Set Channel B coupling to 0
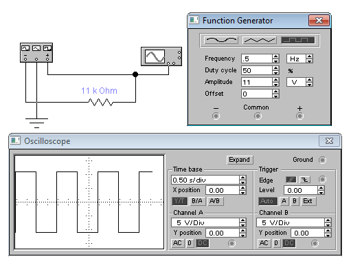This screenshot has width=362, height=261. coord(276,243)
